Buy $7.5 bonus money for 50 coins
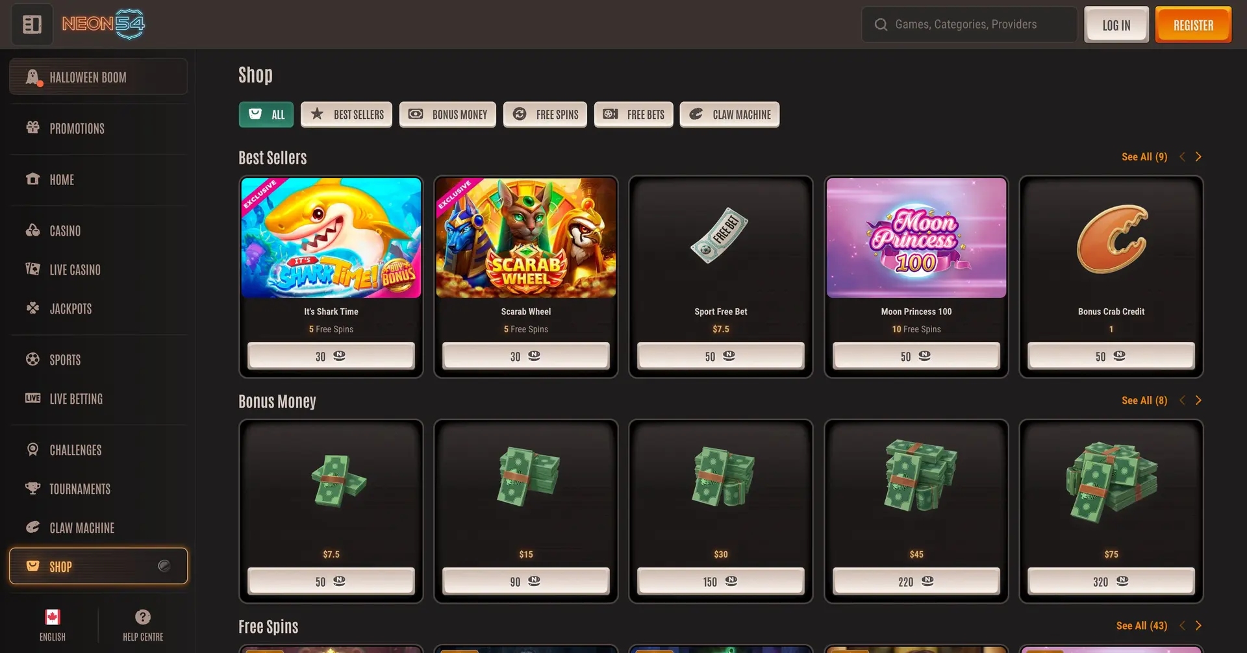 click(x=331, y=581)
